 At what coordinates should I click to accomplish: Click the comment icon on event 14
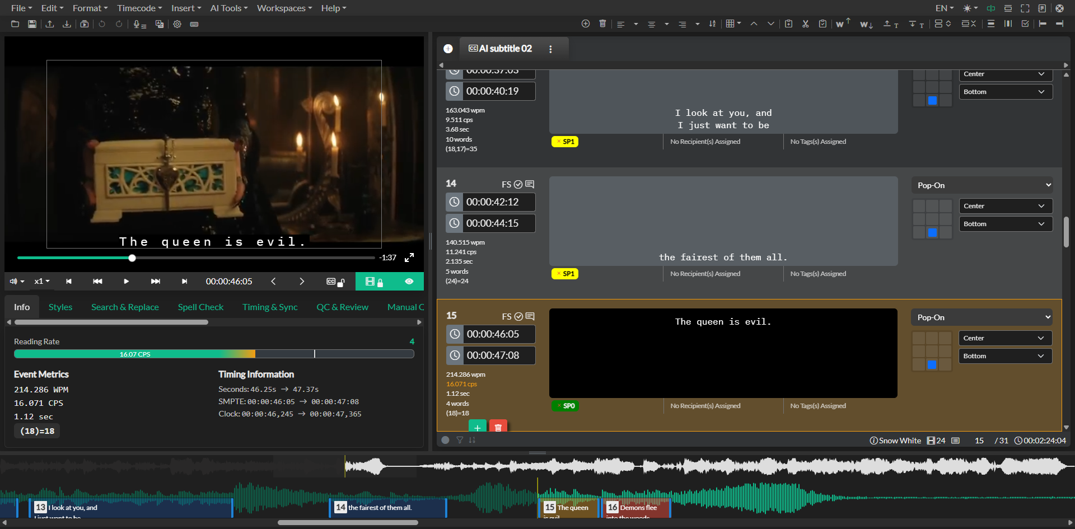click(x=530, y=184)
